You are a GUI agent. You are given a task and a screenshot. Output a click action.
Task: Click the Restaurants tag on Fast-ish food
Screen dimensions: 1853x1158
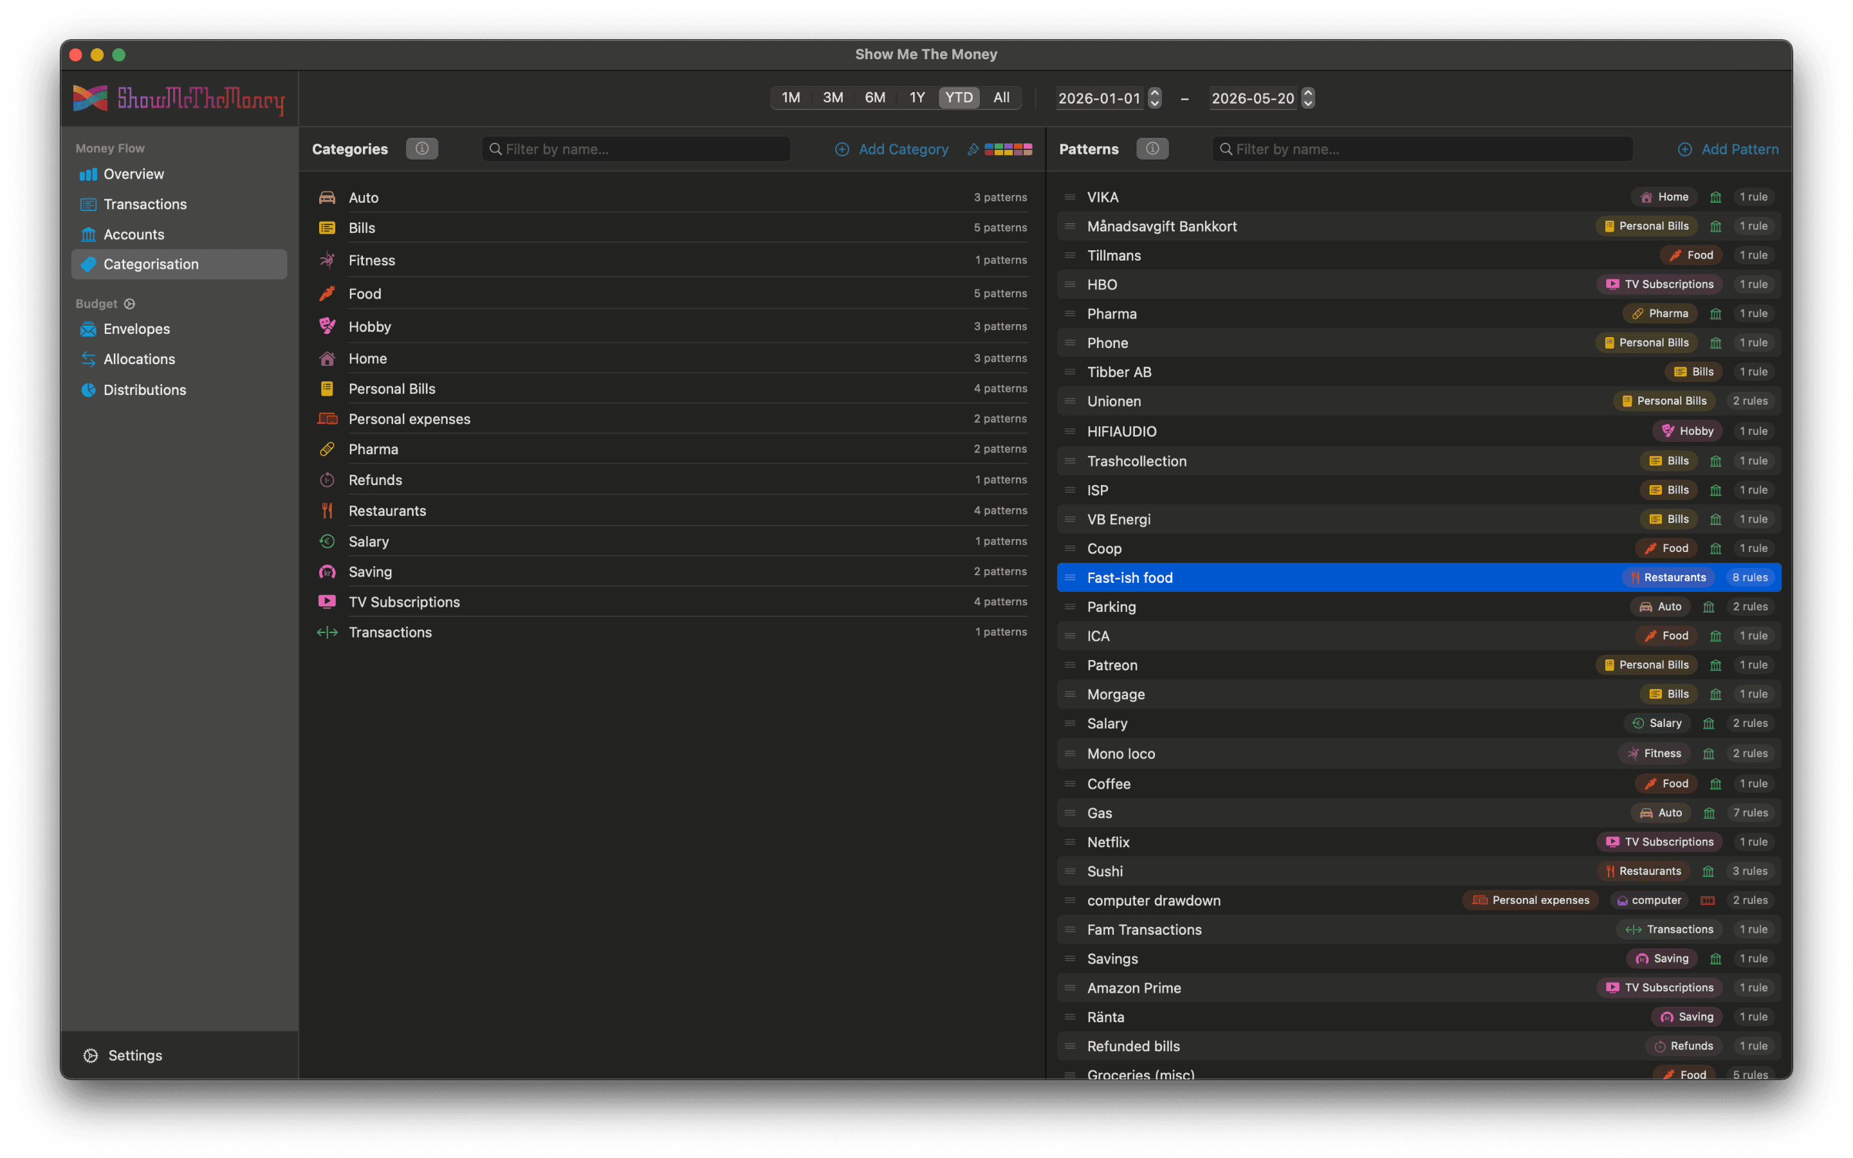(x=1668, y=578)
